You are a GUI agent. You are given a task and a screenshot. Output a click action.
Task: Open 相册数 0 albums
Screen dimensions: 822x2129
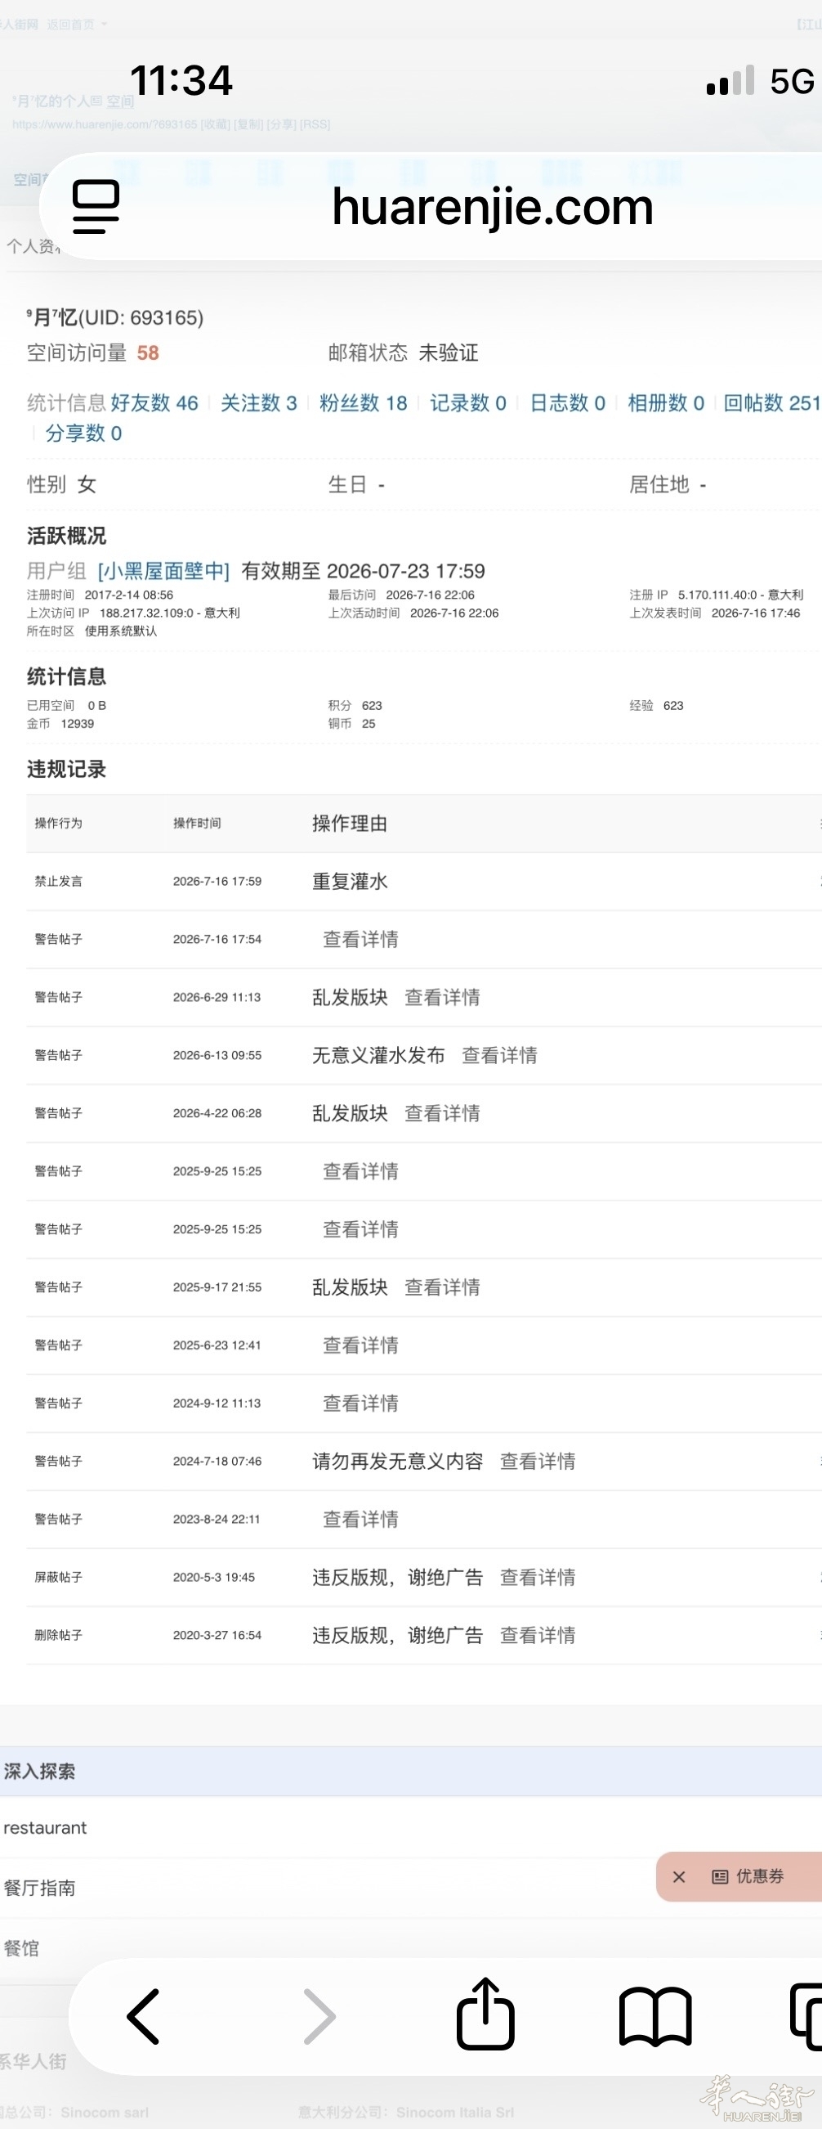(x=666, y=402)
